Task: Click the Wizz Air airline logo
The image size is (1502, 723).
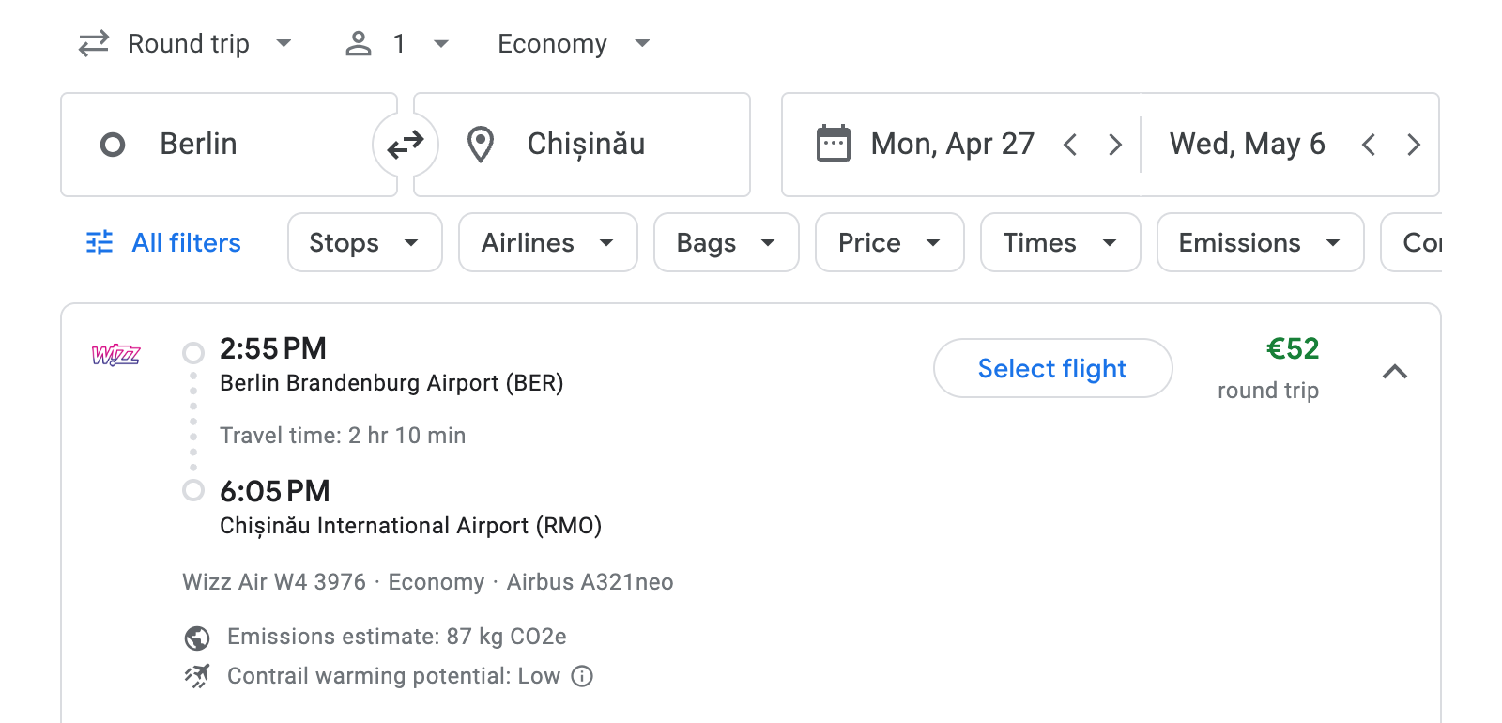Action: point(115,355)
